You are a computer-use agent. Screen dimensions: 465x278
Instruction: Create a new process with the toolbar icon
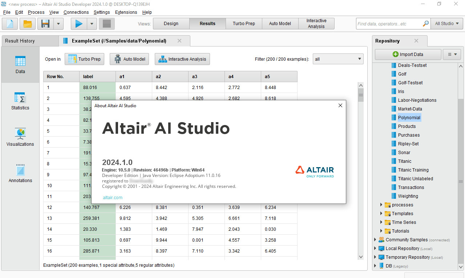click(x=10, y=24)
